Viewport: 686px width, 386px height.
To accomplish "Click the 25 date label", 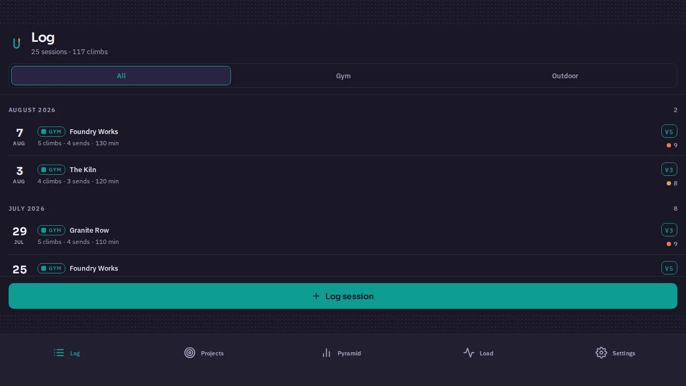I will [20, 270].
